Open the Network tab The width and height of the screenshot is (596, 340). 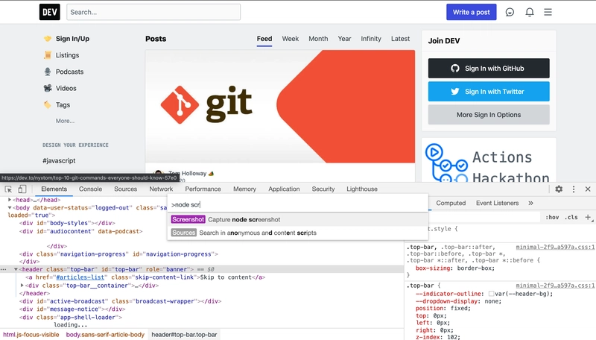(x=161, y=189)
